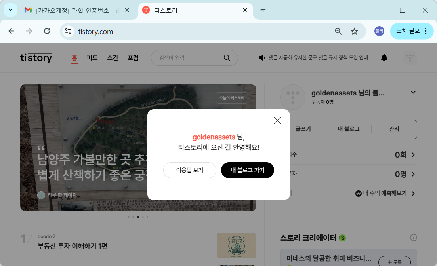Expand the goldenassets blog dropdown arrow

coord(413,92)
